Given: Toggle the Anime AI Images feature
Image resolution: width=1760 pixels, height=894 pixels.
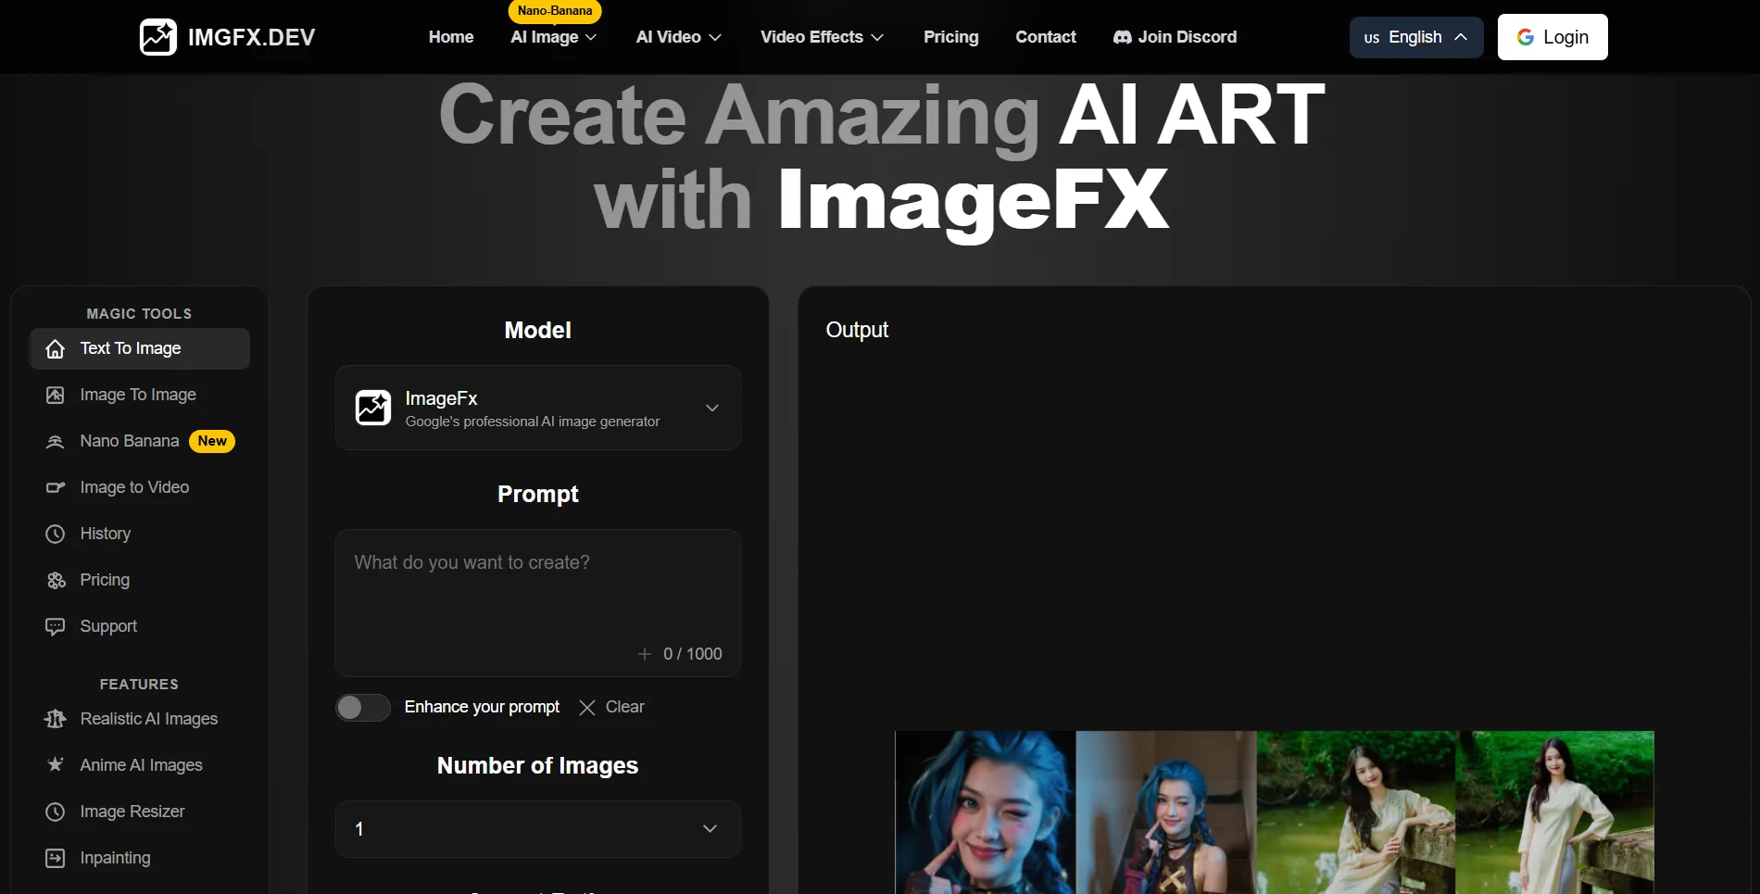Looking at the screenshot, I should 141,765.
